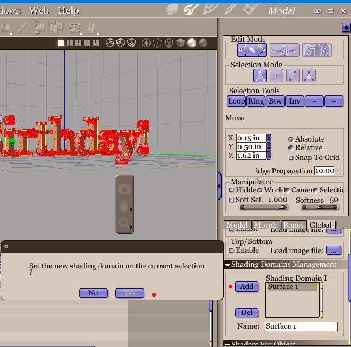Collapse Shading Domains Management section
351x347 pixels.
tap(227, 265)
